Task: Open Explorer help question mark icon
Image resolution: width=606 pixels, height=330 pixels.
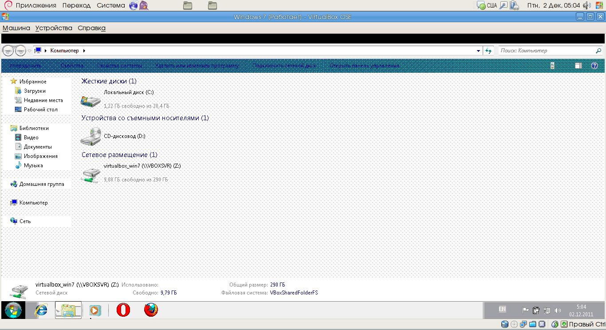Action: click(x=595, y=66)
